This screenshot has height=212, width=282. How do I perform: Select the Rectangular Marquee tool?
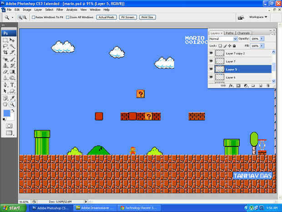point(5,40)
